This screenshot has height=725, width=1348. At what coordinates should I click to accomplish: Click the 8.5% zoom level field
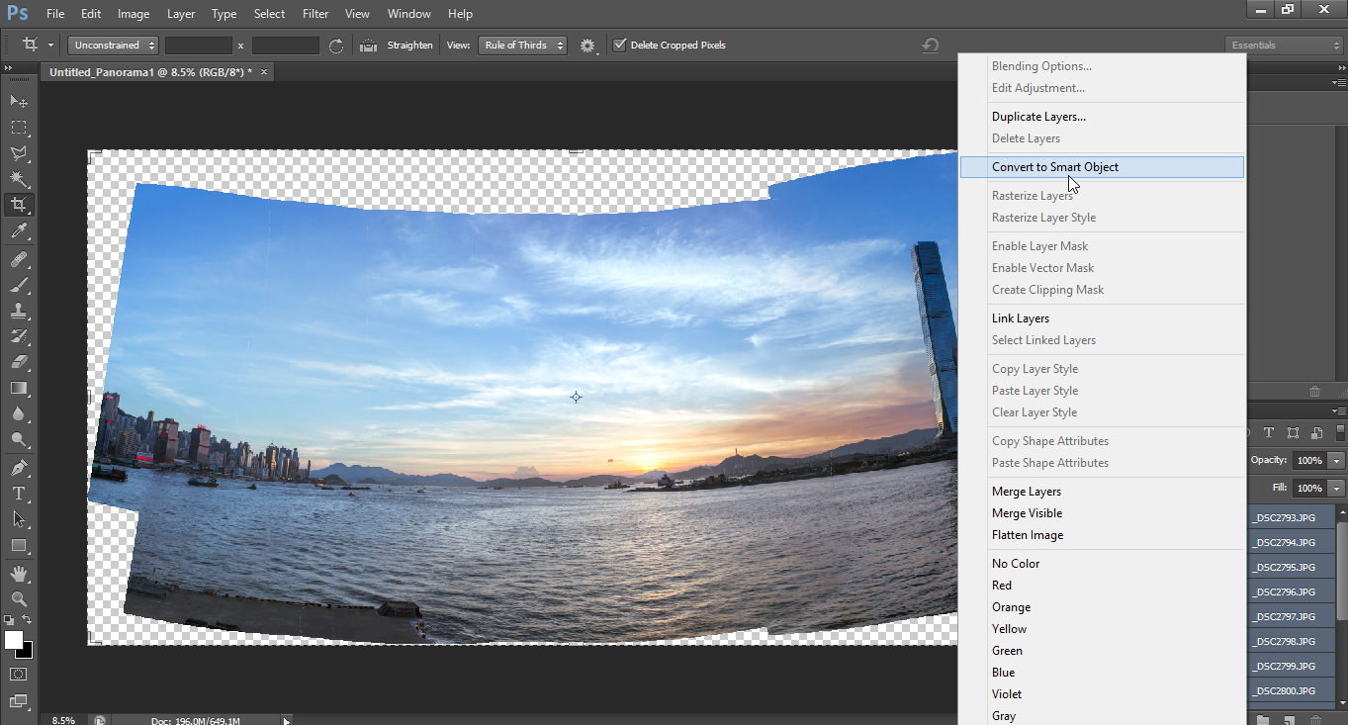pos(65,720)
